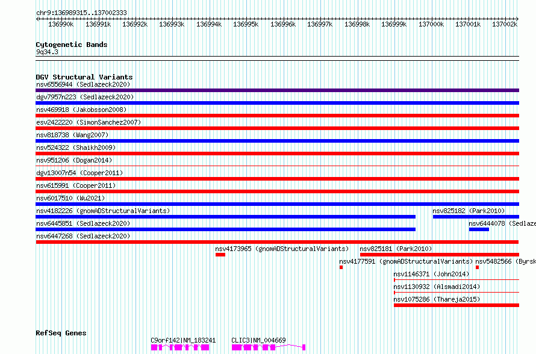This screenshot has width=536, height=354.
Task: Open the C9orf142|NM_183241 gene label
Action: point(183,340)
